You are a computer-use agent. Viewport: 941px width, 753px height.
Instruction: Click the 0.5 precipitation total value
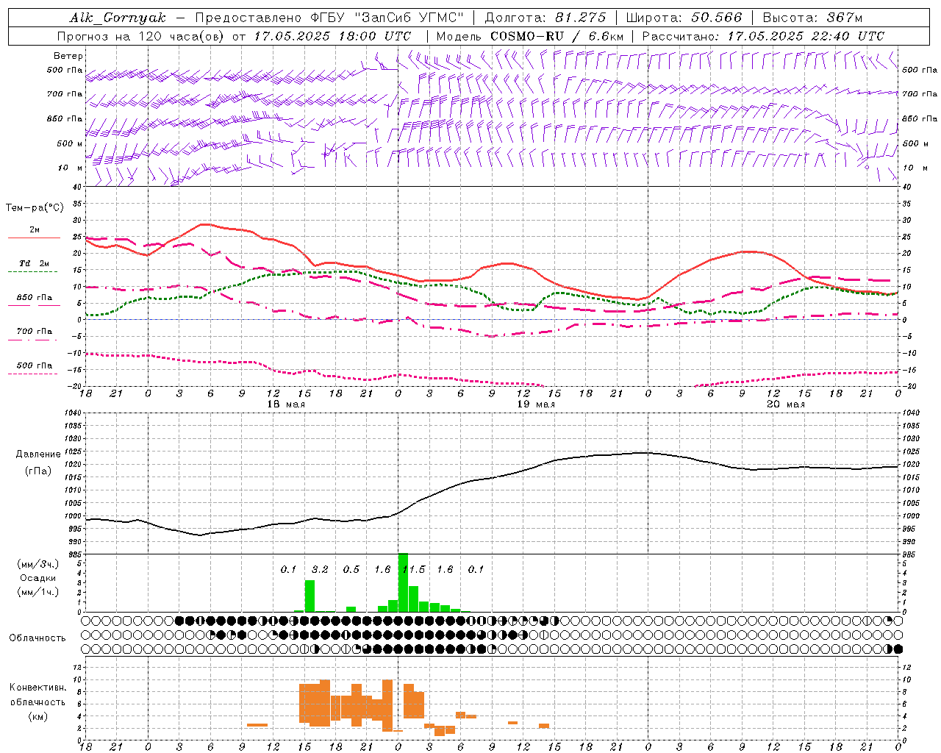coord(351,570)
